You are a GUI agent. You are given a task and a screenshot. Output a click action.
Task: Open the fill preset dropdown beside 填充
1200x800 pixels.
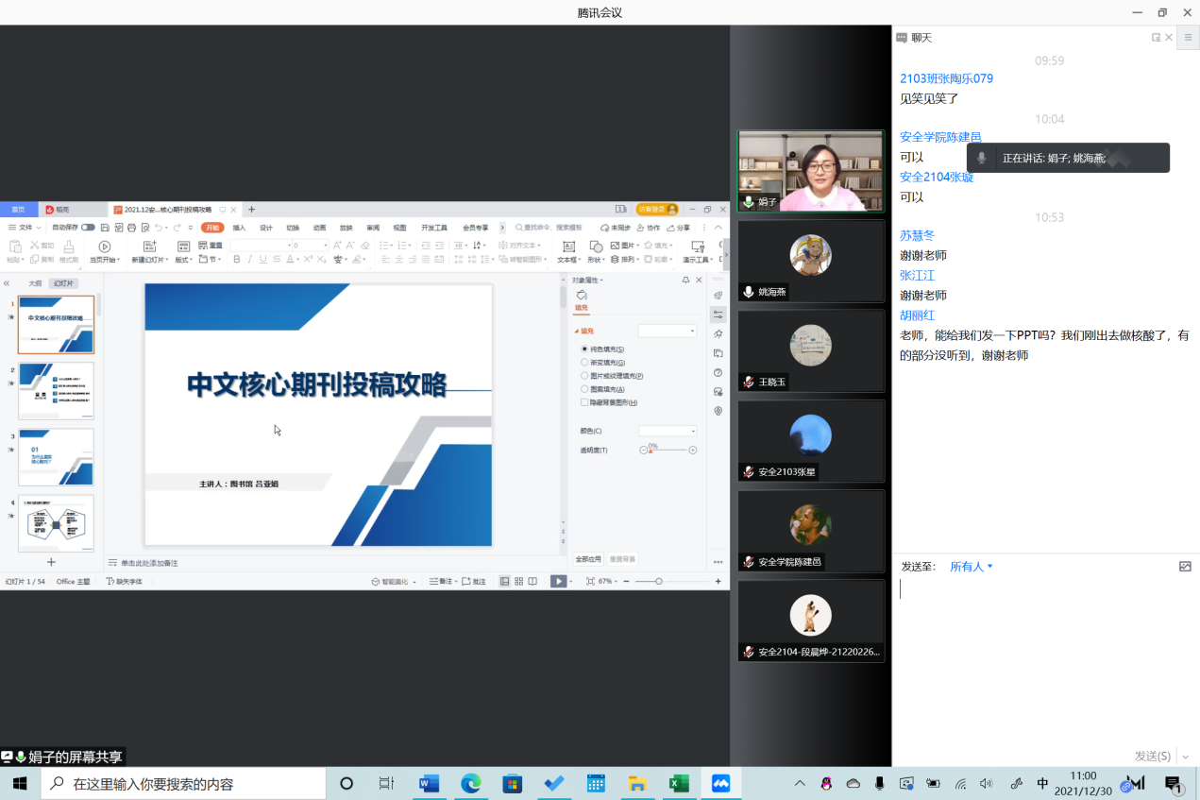coord(668,331)
